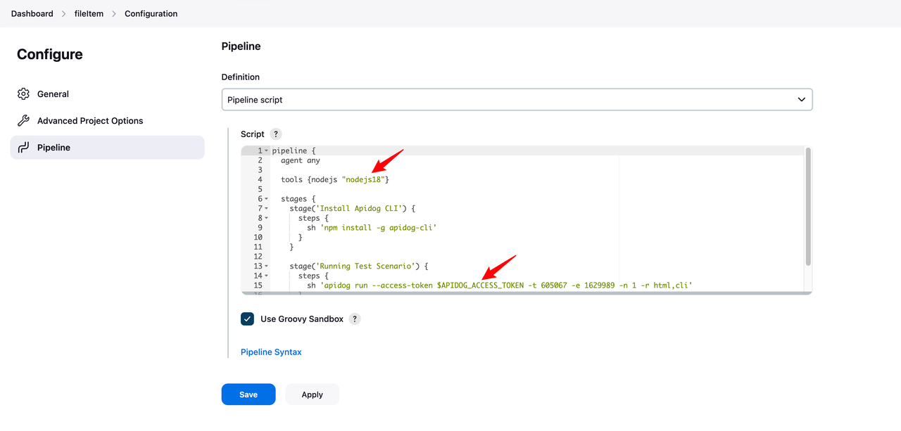
Task: Select Pipeline section in sidebar
Action: [107, 148]
